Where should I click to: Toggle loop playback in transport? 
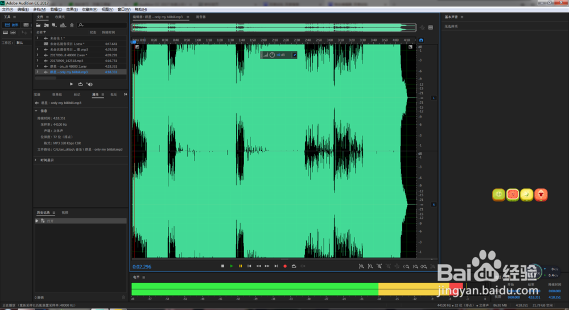pyautogui.click(x=294, y=266)
